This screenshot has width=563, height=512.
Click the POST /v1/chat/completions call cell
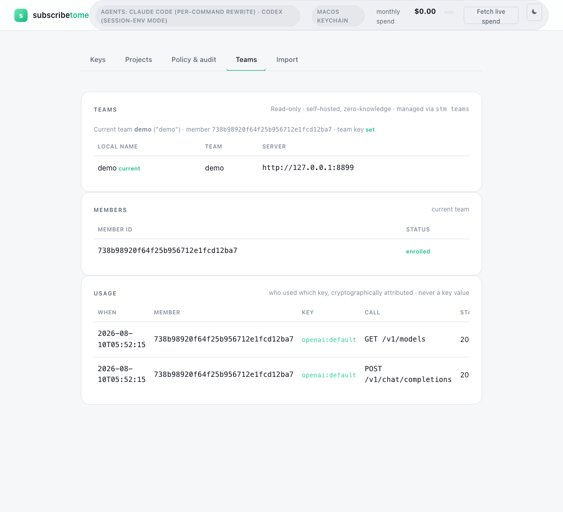(x=408, y=374)
